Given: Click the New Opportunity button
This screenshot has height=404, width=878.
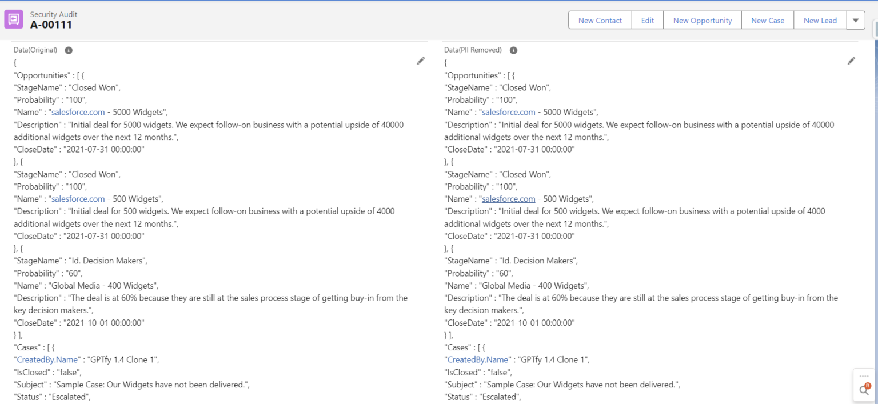Looking at the screenshot, I should [702, 20].
